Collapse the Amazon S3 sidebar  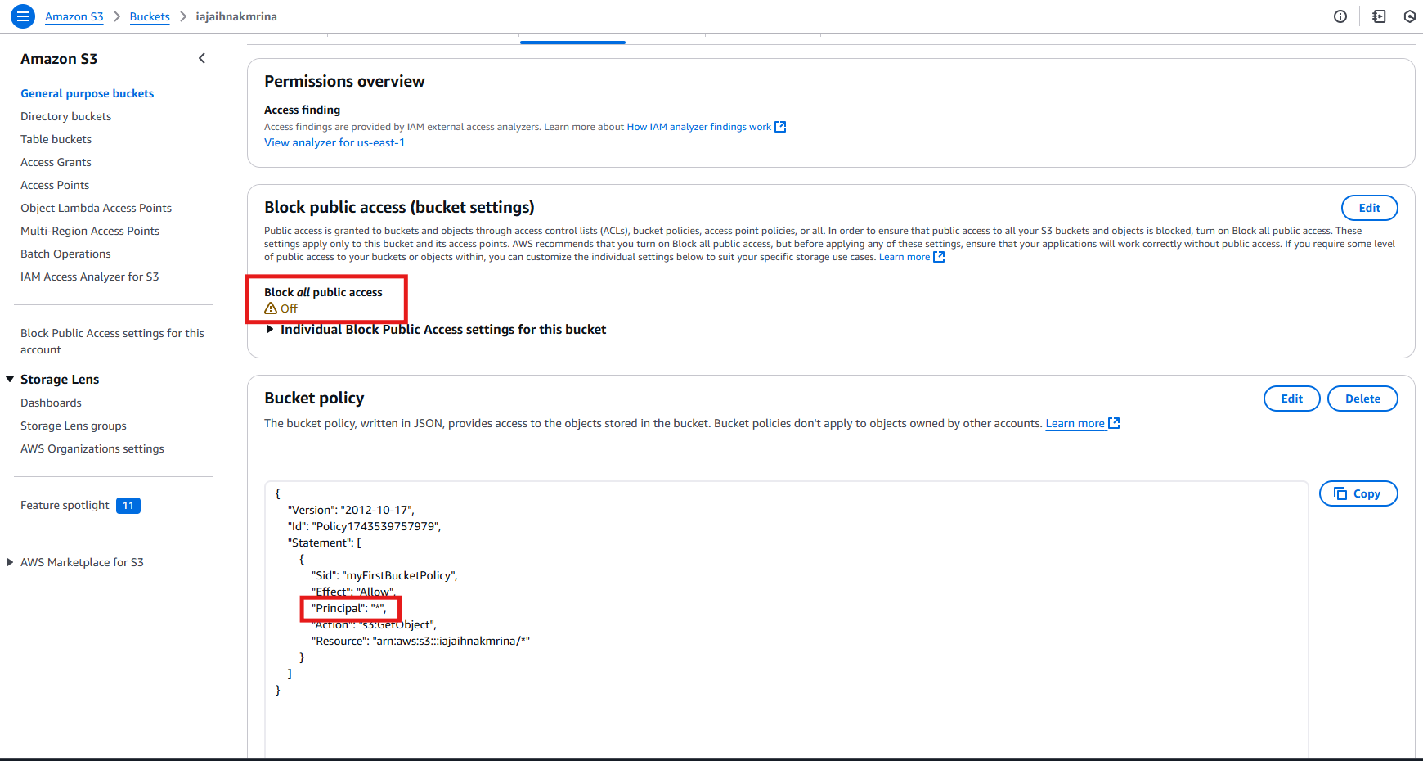tap(202, 58)
